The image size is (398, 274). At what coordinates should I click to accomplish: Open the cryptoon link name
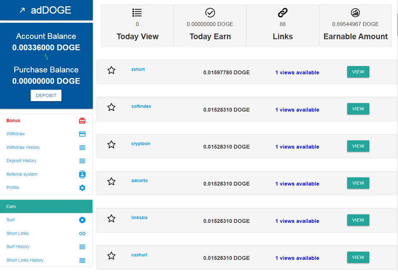tap(141, 144)
